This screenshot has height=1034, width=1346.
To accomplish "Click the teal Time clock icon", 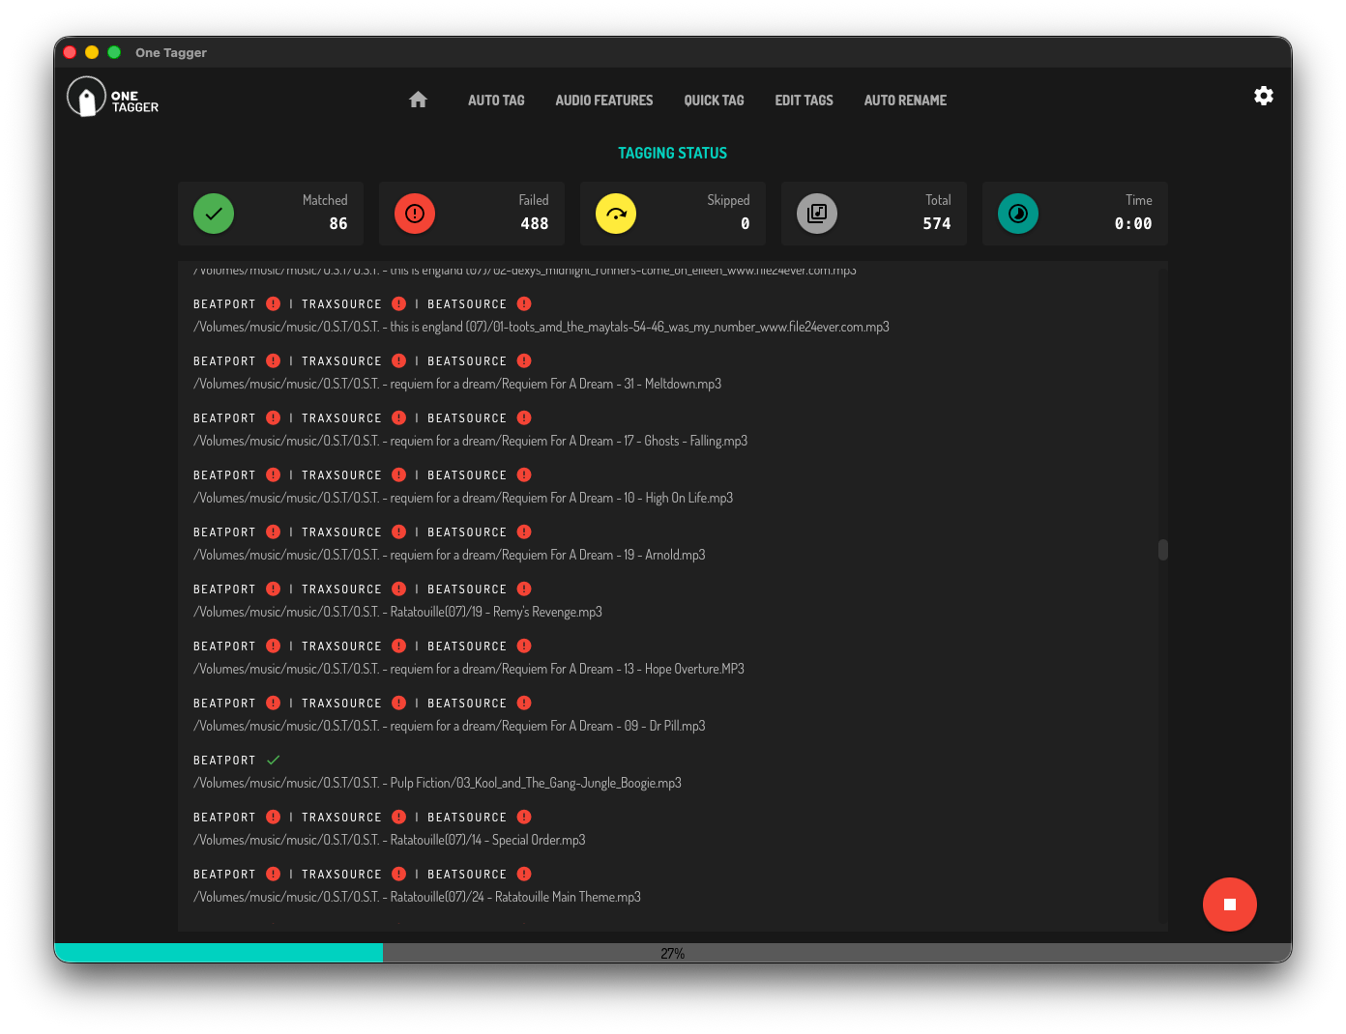I will [x=1018, y=214].
